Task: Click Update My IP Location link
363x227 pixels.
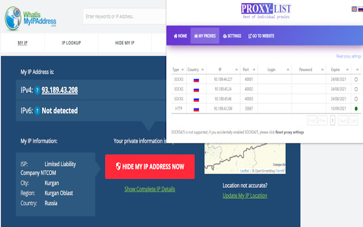Action: (244, 196)
